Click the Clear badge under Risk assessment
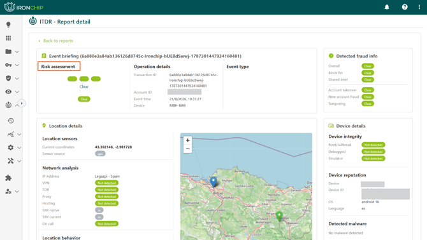427x240 pixels. (x=84, y=99)
